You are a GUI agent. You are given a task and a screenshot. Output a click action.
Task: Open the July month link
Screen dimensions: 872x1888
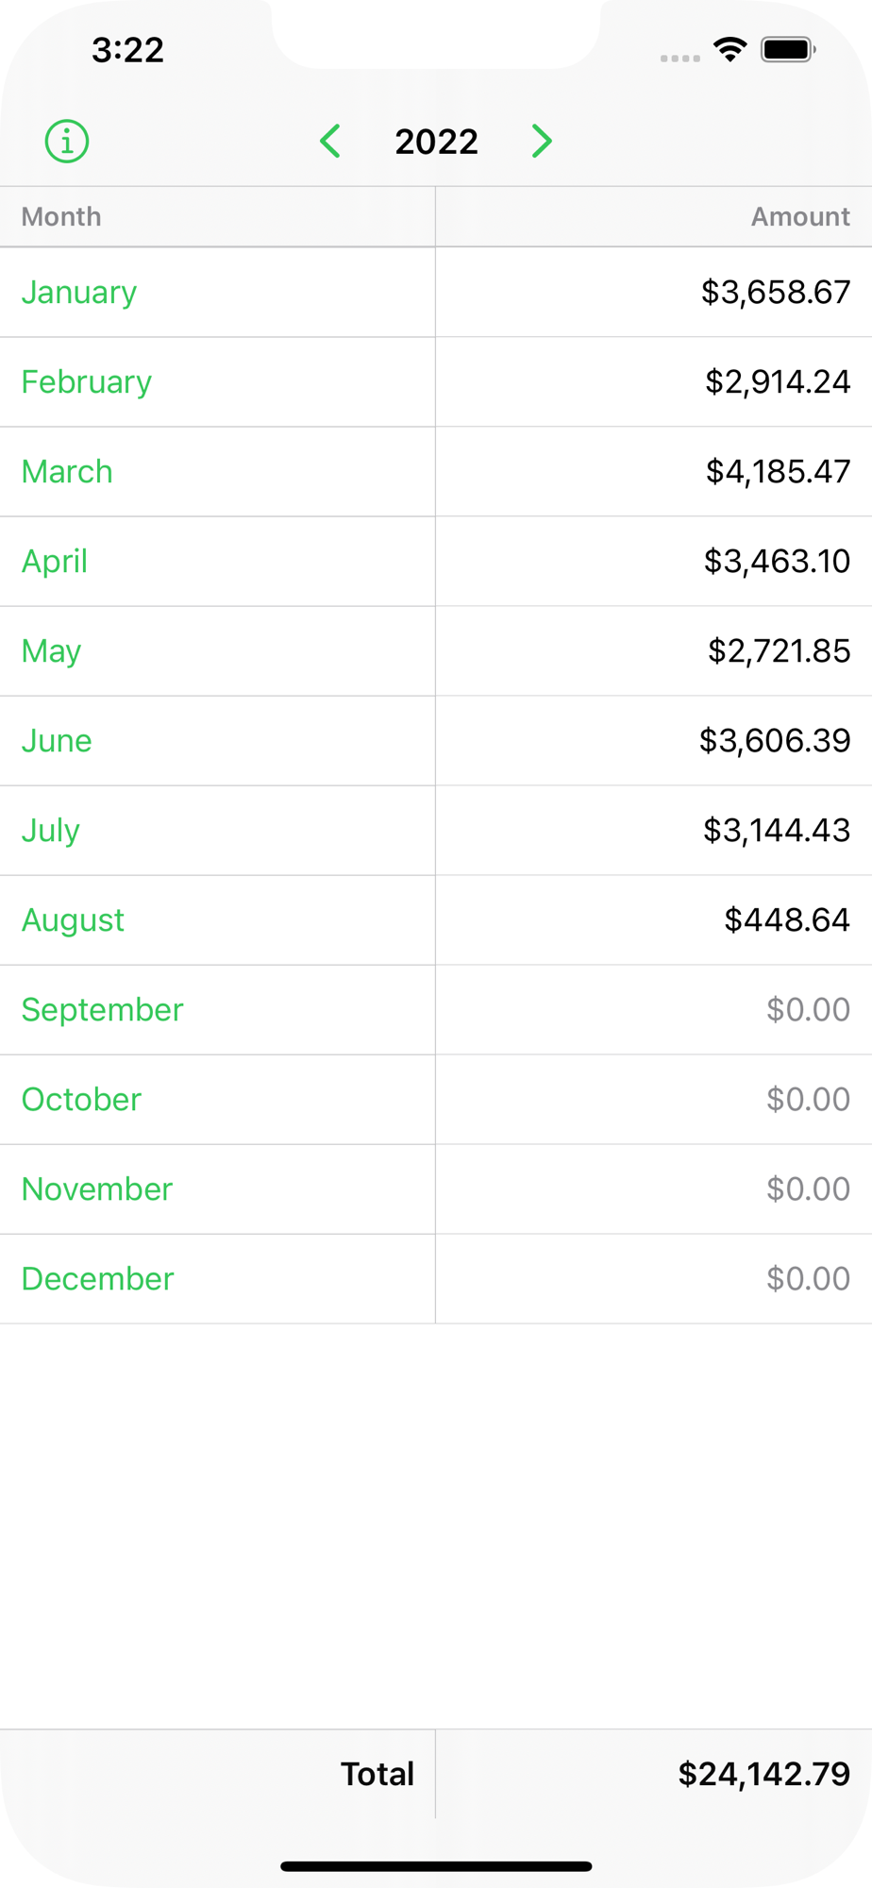tap(51, 831)
